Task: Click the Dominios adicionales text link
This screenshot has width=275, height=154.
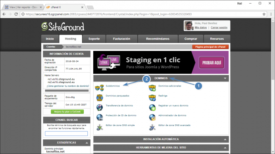Action: (169, 86)
